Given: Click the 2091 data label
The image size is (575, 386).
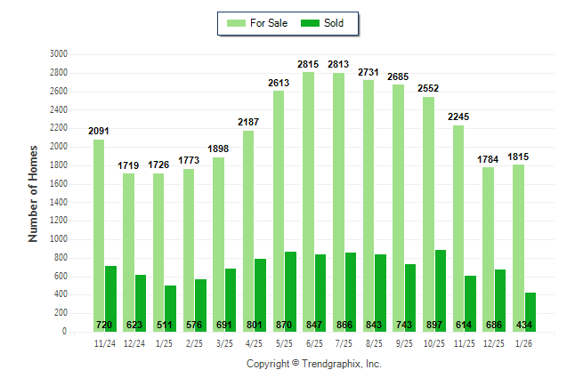Looking at the screenshot, I should click(x=98, y=132).
